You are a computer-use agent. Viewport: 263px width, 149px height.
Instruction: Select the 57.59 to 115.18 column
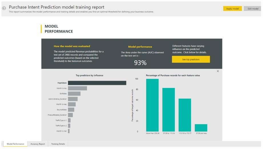(x=168, y=110)
